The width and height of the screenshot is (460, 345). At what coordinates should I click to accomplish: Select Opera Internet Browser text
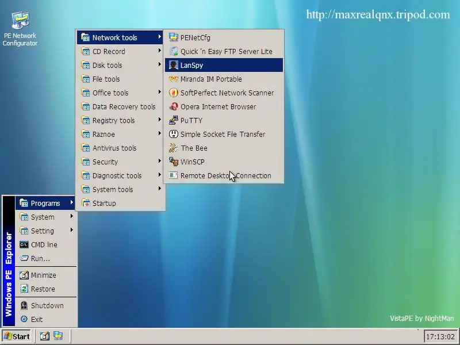coord(218,106)
